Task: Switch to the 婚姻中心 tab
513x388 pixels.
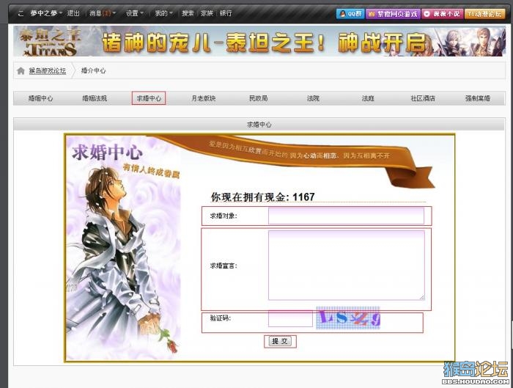Action: (x=40, y=98)
